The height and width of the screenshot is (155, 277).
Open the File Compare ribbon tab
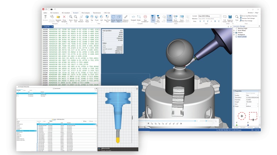(85, 13)
